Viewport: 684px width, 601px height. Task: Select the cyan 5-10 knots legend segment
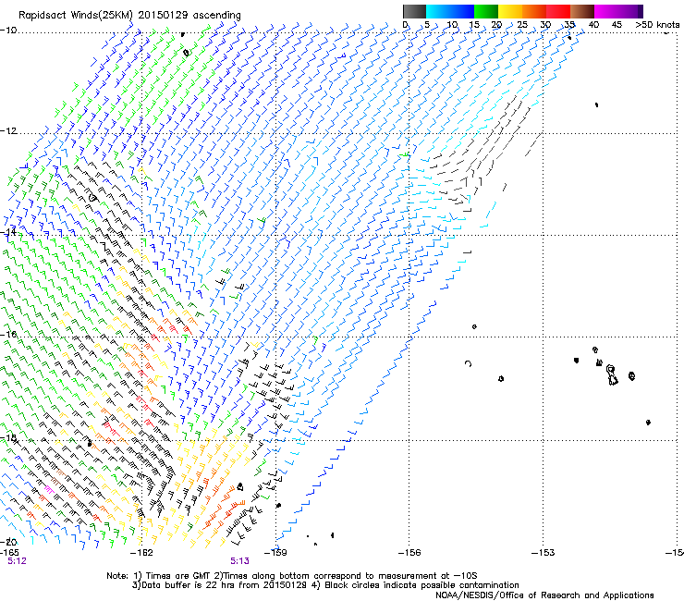pos(438,11)
